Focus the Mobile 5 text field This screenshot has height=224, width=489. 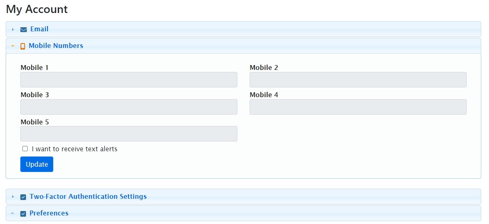pos(128,134)
